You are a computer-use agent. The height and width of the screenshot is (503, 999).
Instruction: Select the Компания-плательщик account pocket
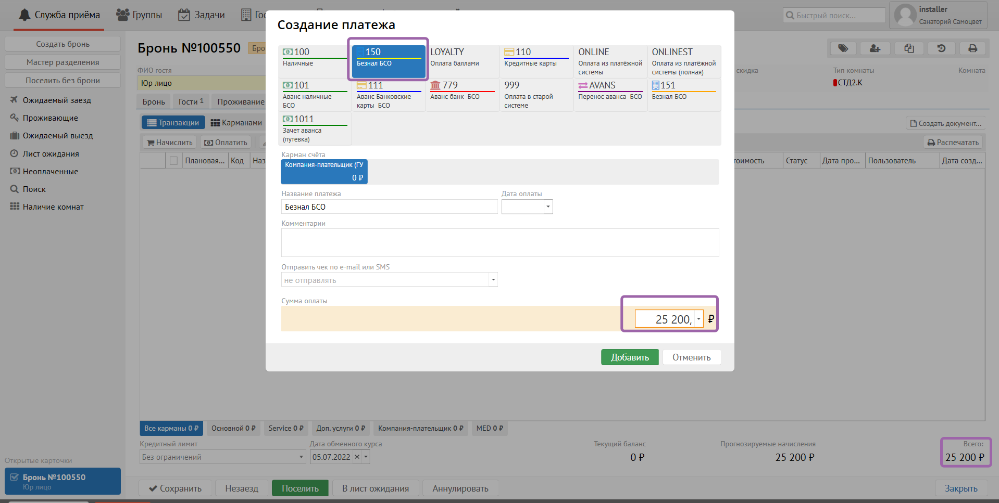[x=324, y=172]
